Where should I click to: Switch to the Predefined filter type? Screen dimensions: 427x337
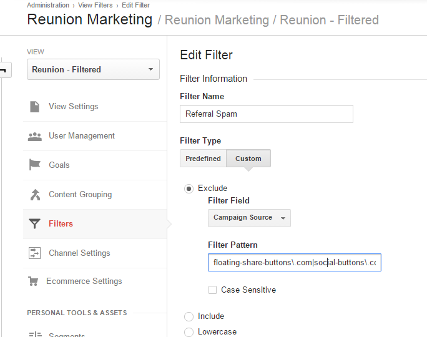point(203,158)
